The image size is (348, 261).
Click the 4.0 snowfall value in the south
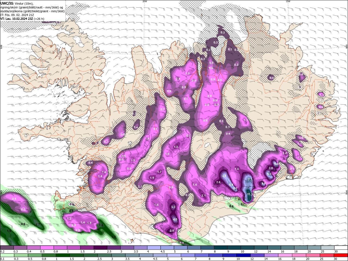[x=175, y=219]
